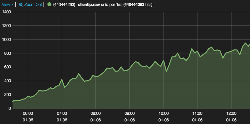Screen dimensions: 250x124
Task: Click the sharp dip in the line just after 10:00
Action: tap(166, 71)
